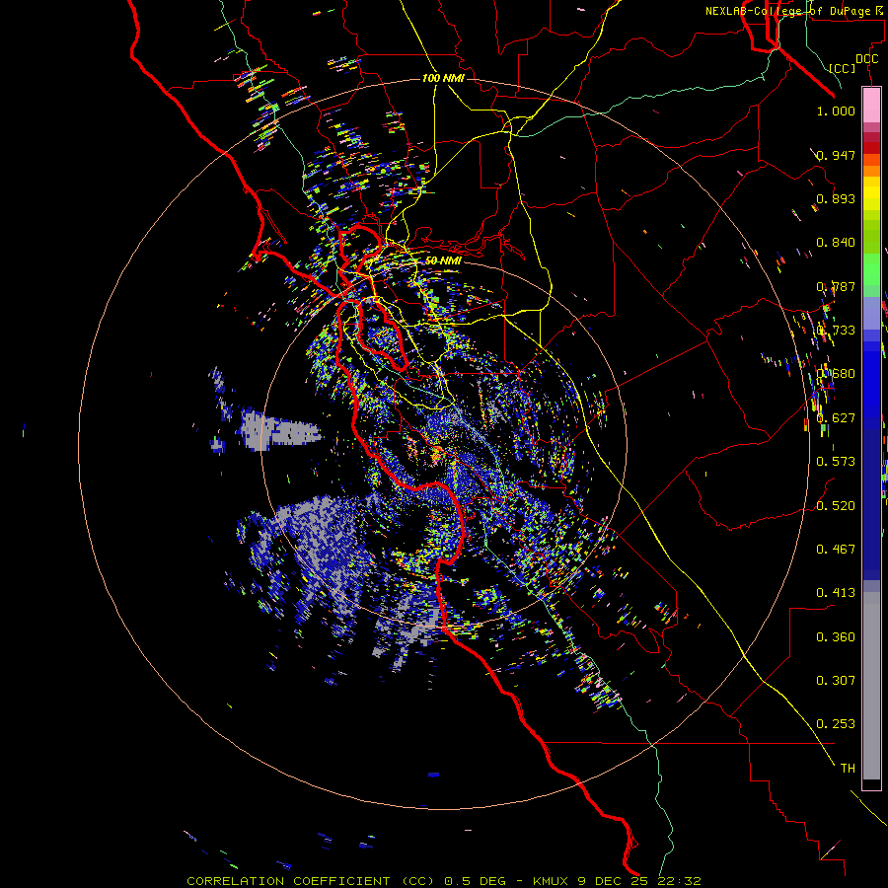888x888 pixels.
Task: Pick the red segment of the color bar
Action: click(871, 147)
